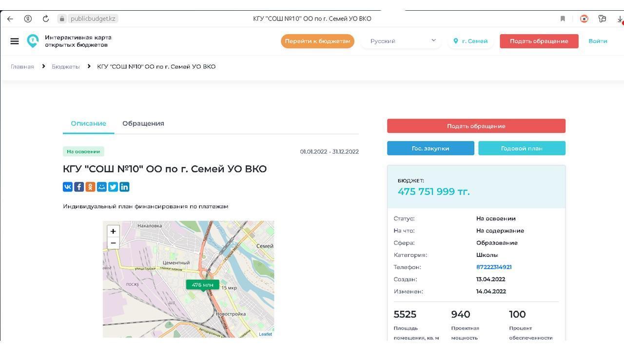Image resolution: width=624 pixels, height=351 pixels.
Task: Open the hamburger navigation menu
Action: pyautogui.click(x=15, y=41)
